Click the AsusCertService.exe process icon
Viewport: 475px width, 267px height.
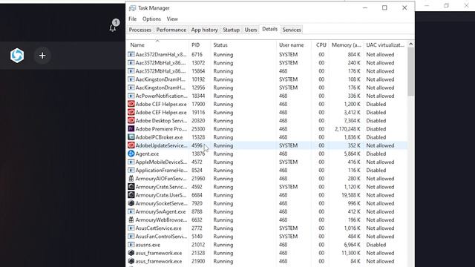[x=131, y=228]
